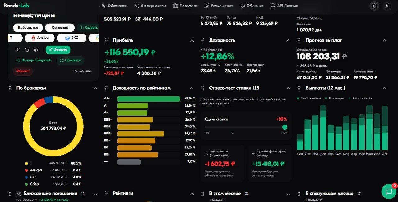Click drag handle of Ближайшие погашения
Image resolution: width=398 pixels, height=202 pixels.
[x=10, y=194]
